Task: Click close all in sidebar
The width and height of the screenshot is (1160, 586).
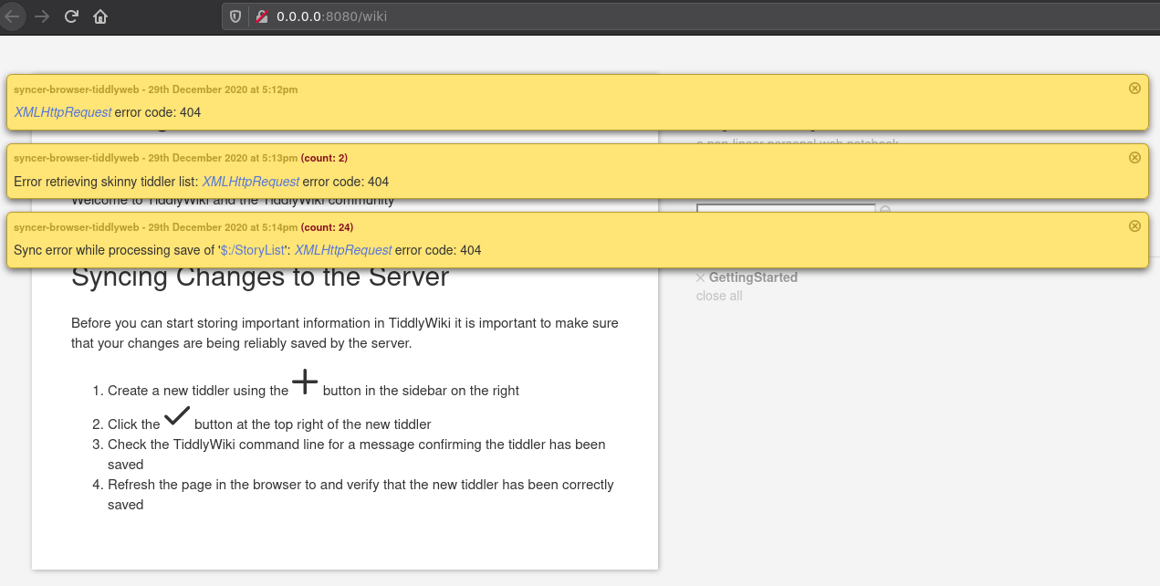Action: pyautogui.click(x=719, y=296)
